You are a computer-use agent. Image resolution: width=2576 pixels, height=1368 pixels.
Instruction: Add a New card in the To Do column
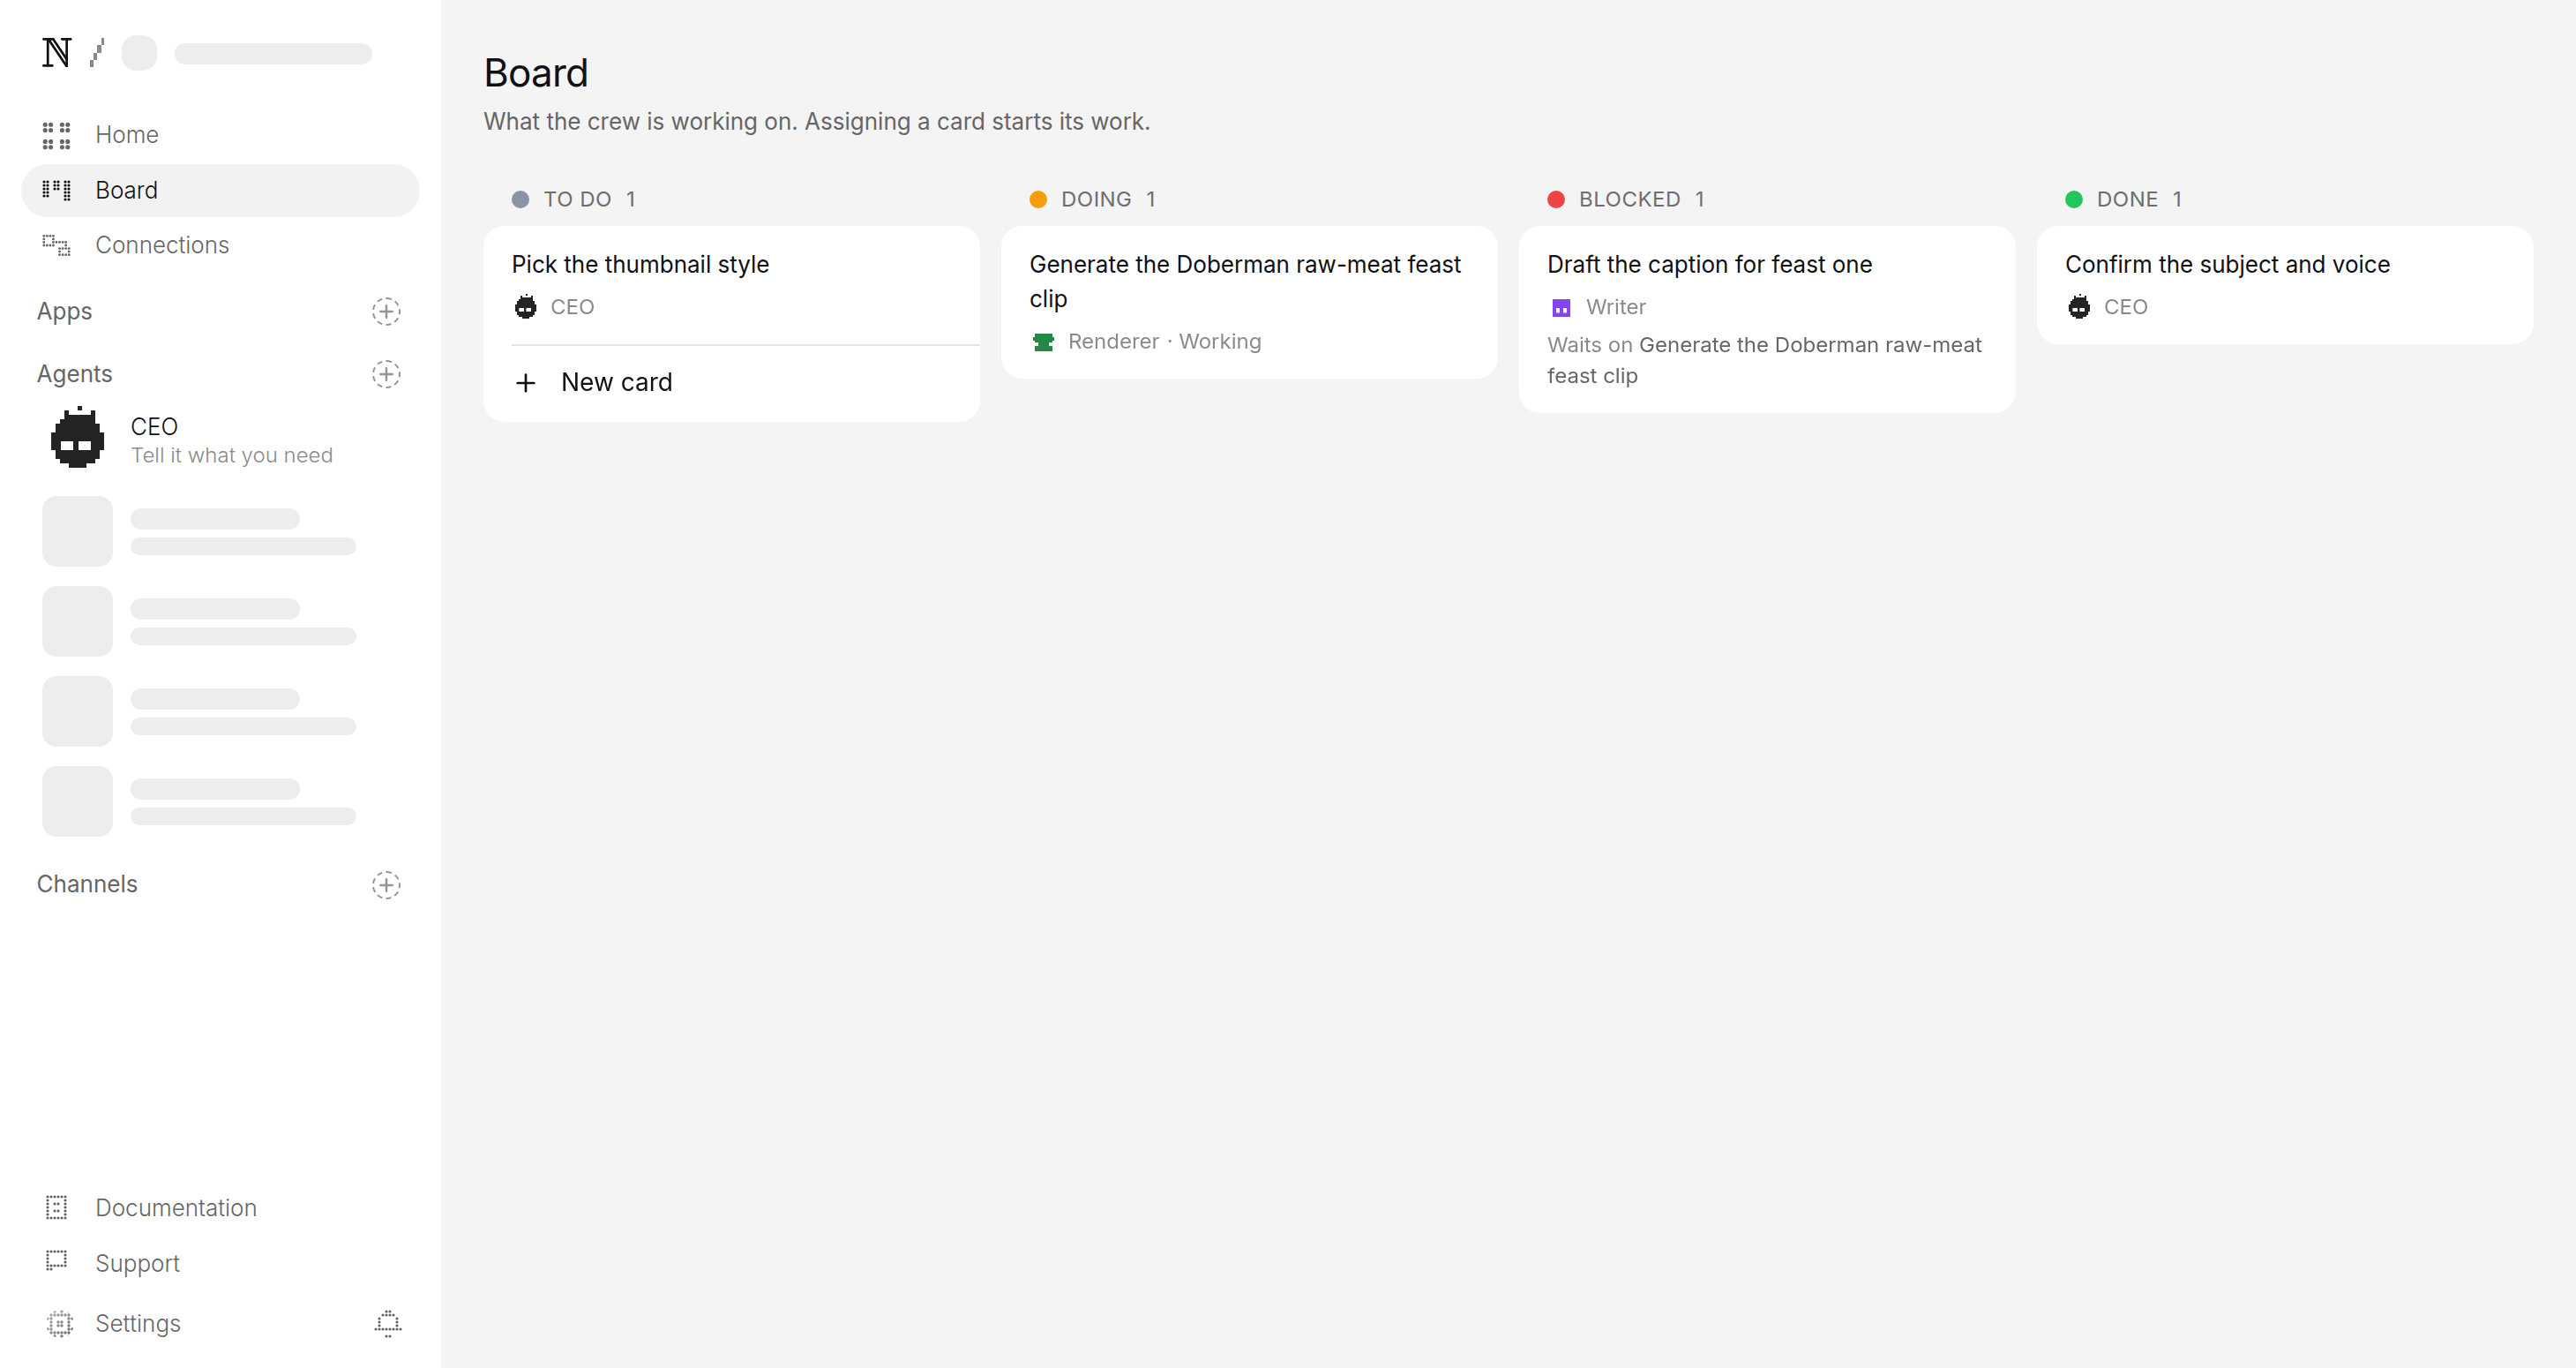[731, 383]
